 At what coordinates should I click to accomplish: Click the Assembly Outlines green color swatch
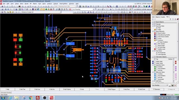point(155,67)
